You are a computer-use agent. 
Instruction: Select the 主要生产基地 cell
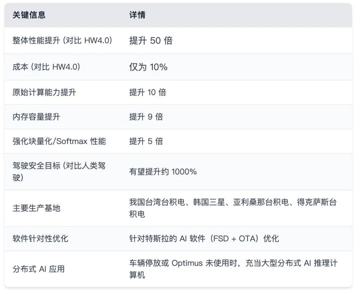[x=36, y=208]
